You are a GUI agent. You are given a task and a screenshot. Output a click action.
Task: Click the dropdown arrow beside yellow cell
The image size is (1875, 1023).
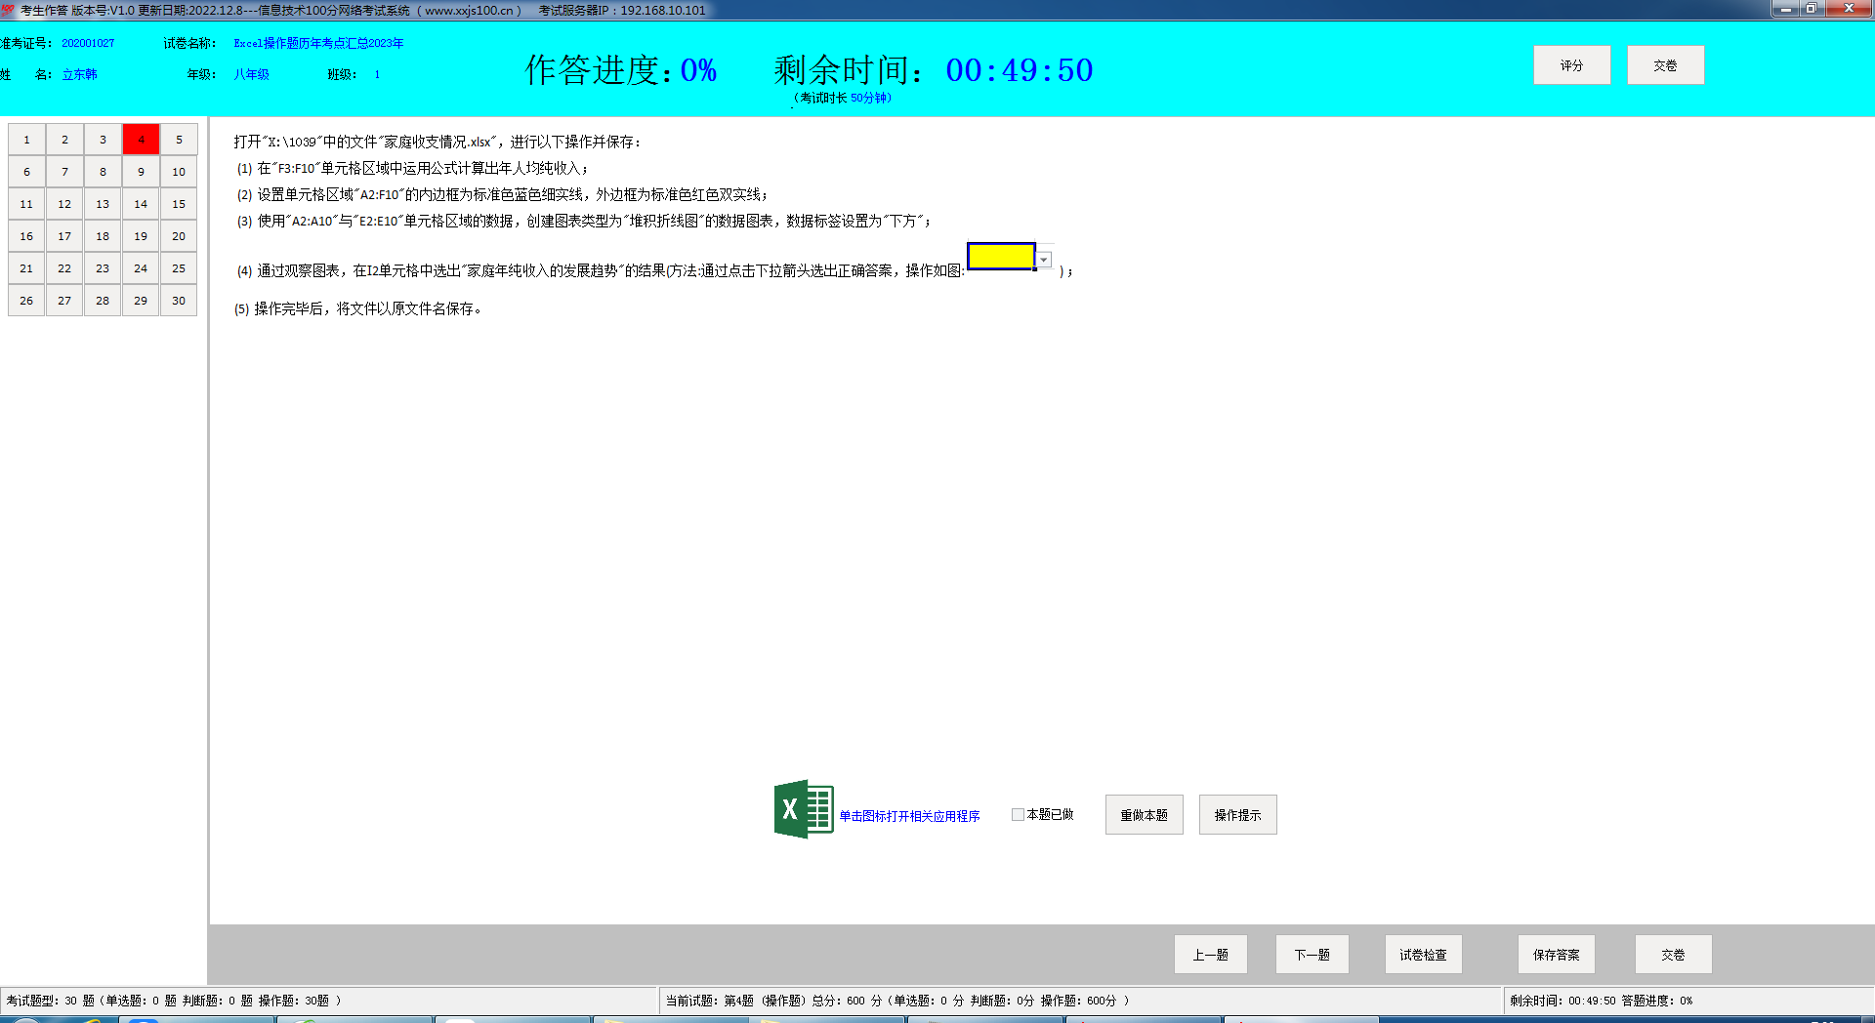[1044, 260]
